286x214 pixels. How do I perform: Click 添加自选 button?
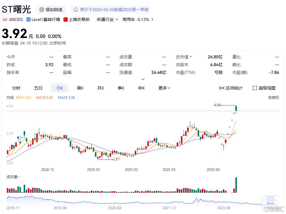[51, 10]
